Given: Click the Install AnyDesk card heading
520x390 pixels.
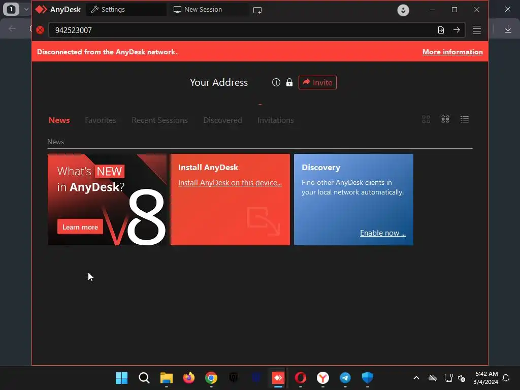Looking at the screenshot, I should (208, 167).
